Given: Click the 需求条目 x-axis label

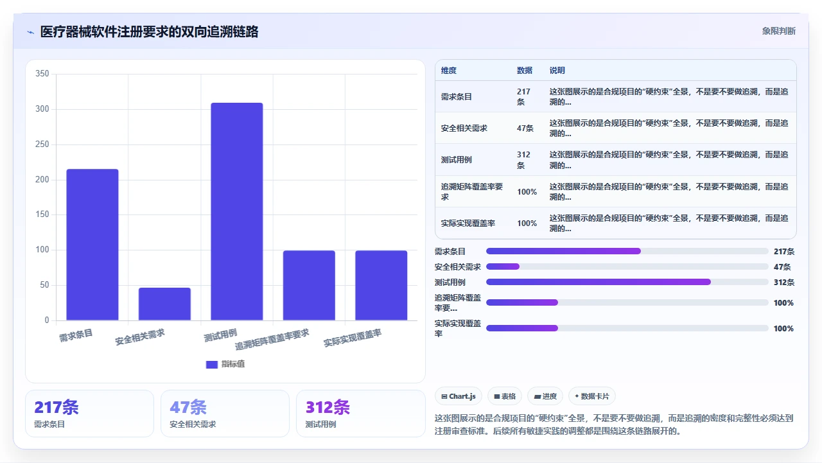Looking at the screenshot, I should pos(76,335).
